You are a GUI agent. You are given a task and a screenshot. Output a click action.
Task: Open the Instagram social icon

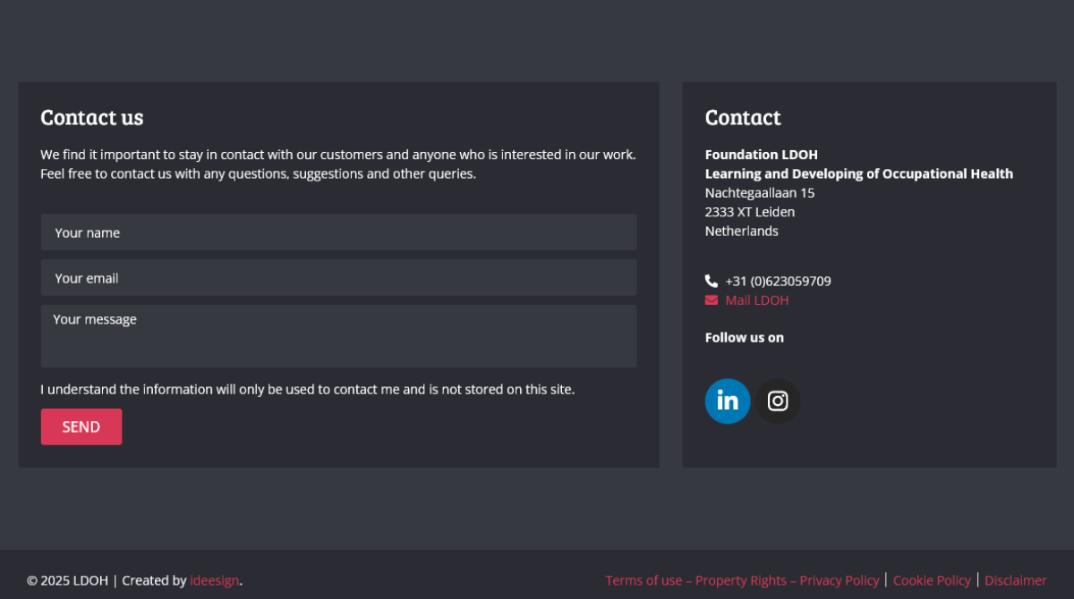778,401
